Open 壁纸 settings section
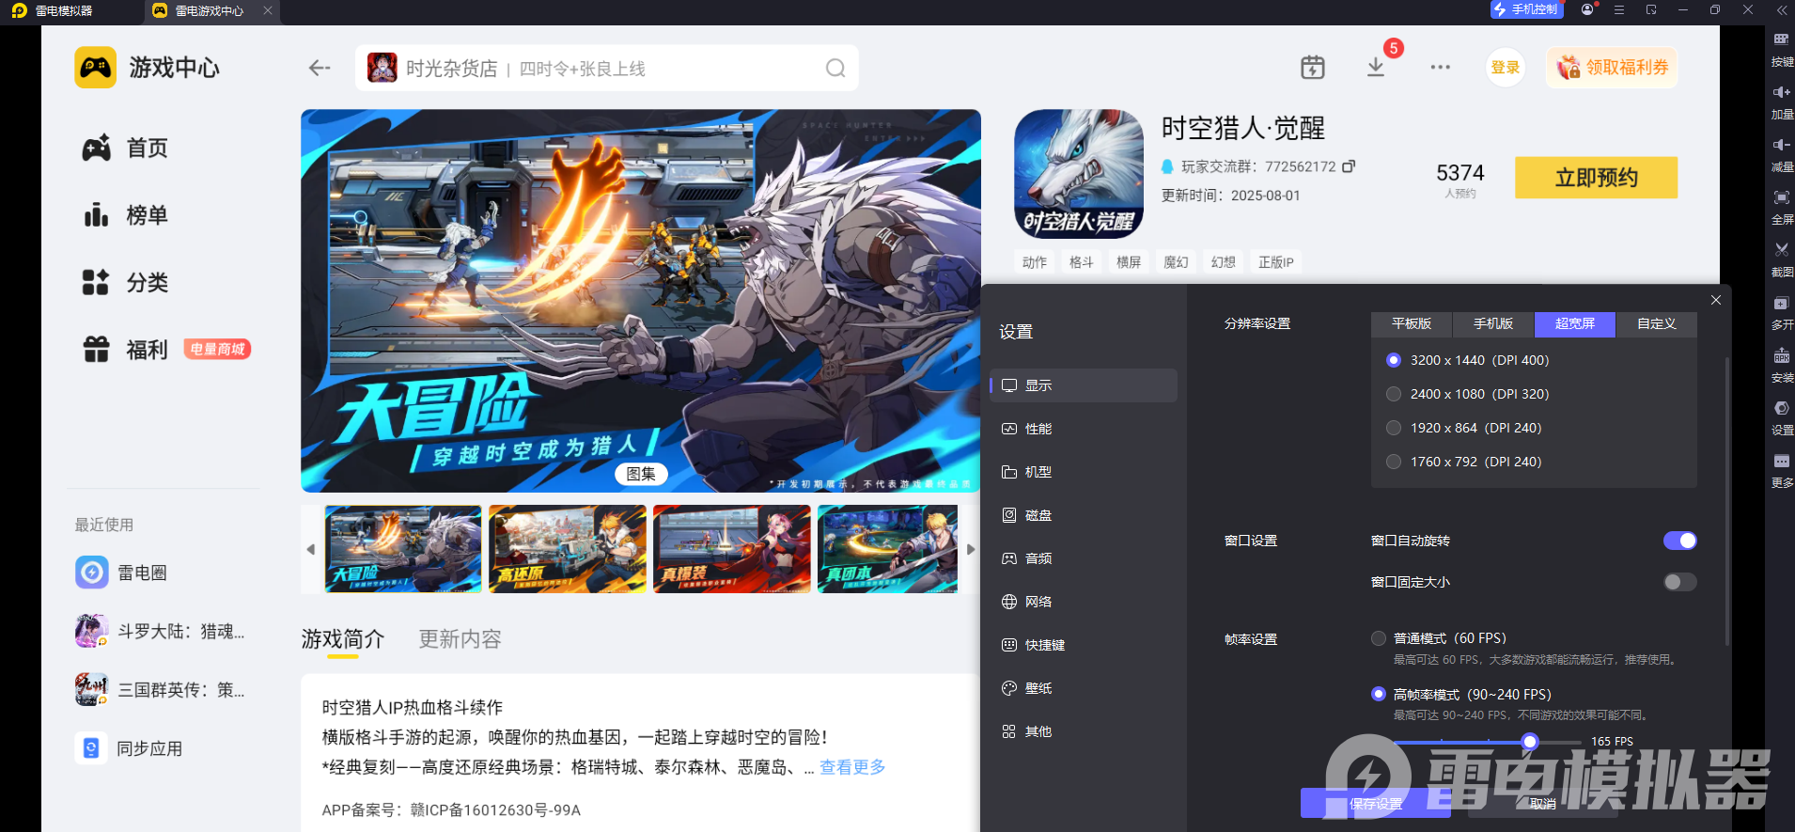Viewport: 1795px width, 832px height. coord(1084,688)
